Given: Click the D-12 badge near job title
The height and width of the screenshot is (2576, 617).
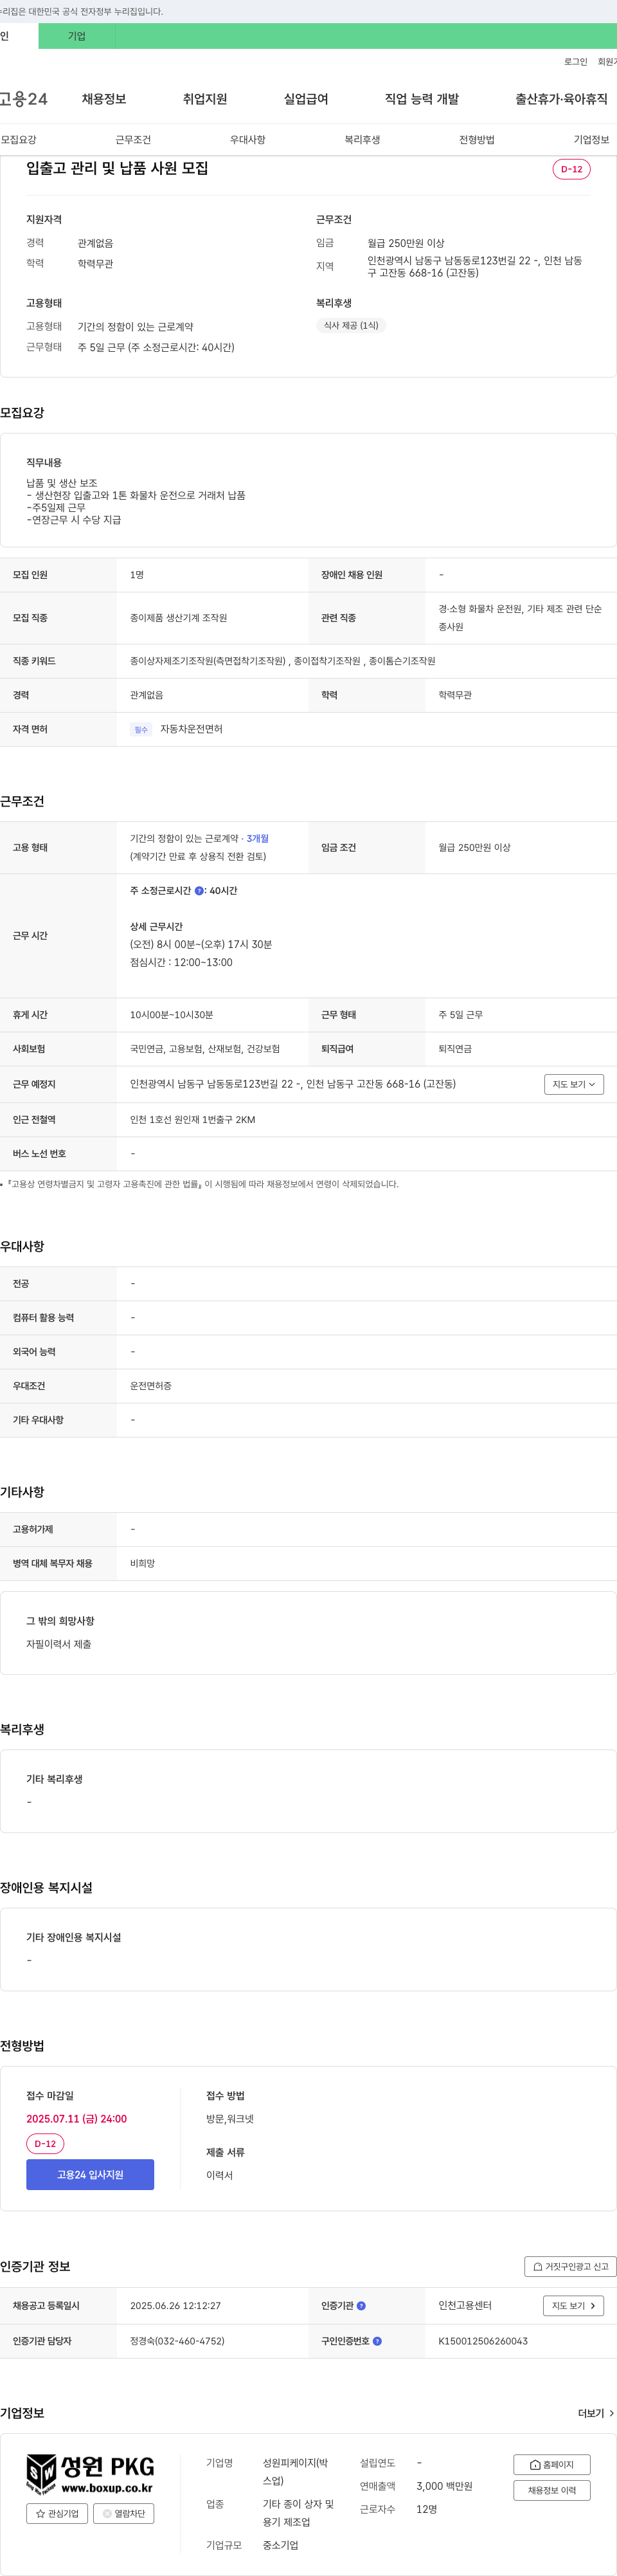Looking at the screenshot, I should pyautogui.click(x=571, y=169).
